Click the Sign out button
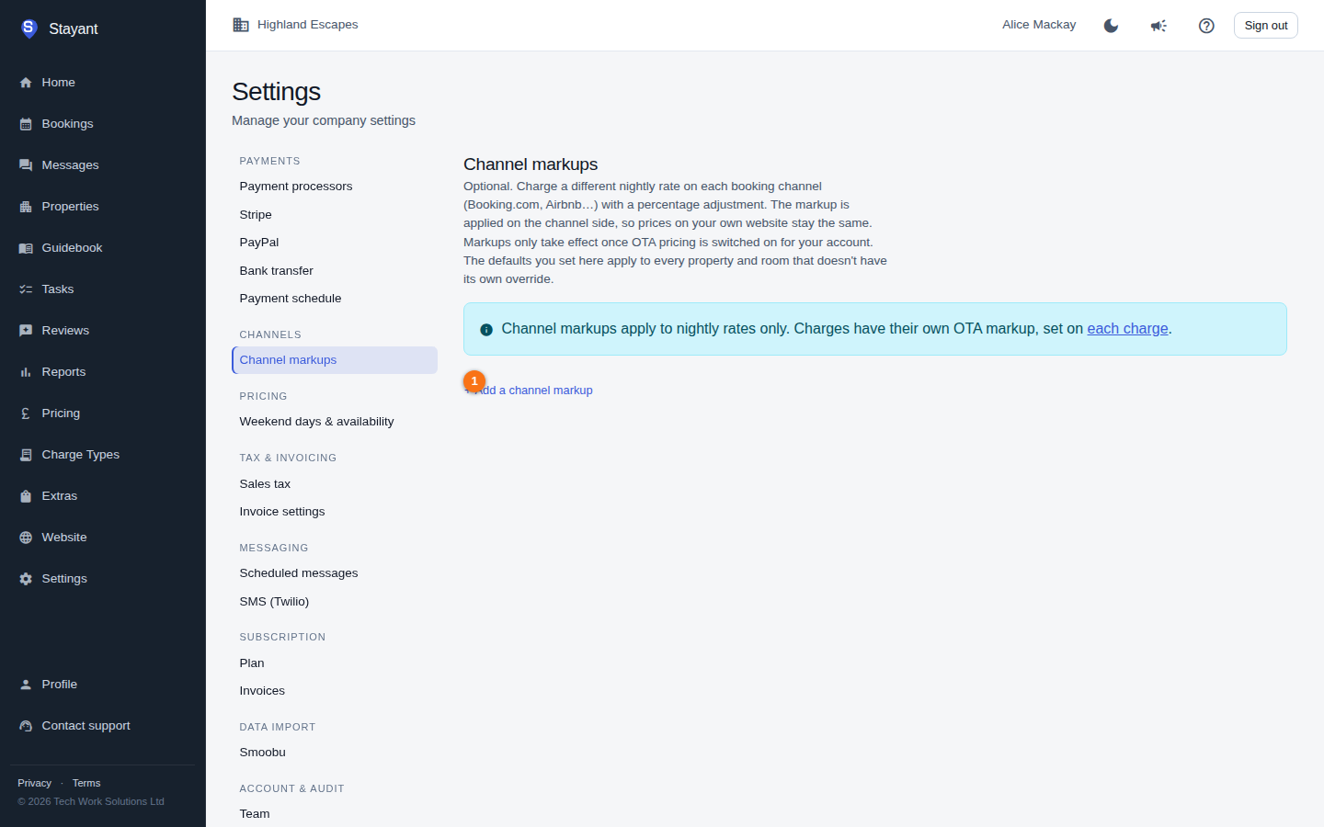 pos(1266,26)
